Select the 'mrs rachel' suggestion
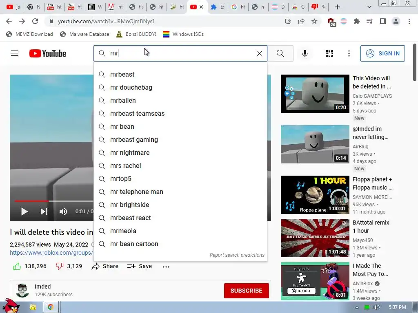Viewport: 418px width, 313px height. (x=180, y=165)
